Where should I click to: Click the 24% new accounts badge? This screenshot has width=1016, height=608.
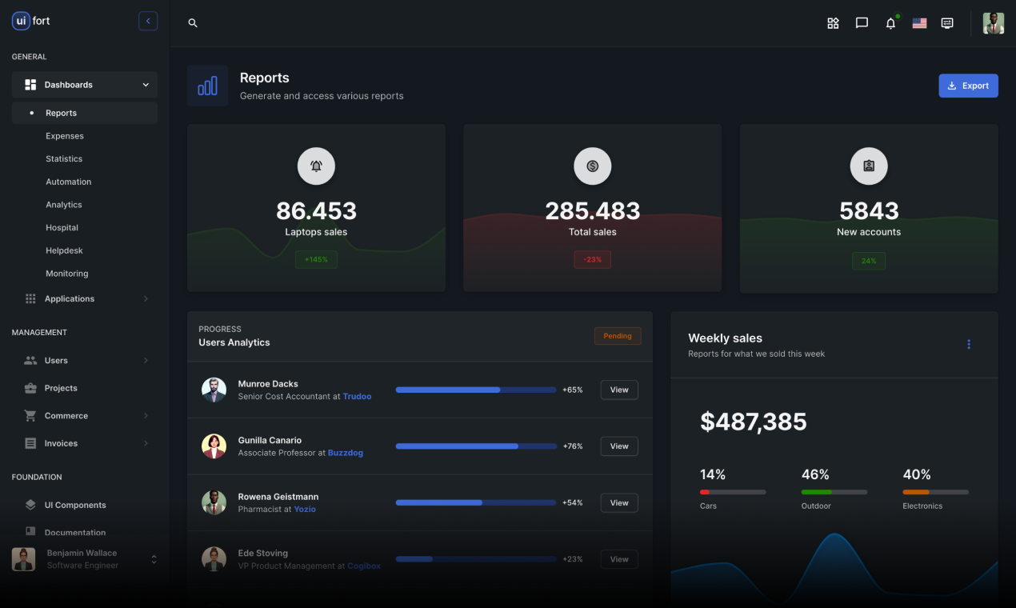coord(869,261)
